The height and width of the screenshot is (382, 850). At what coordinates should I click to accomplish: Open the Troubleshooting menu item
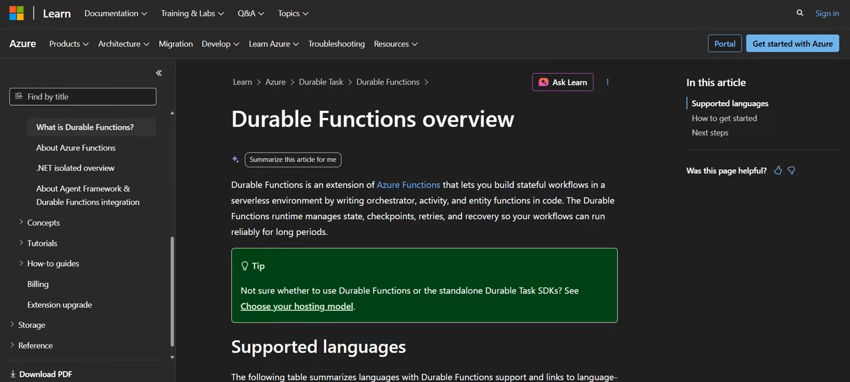336,44
